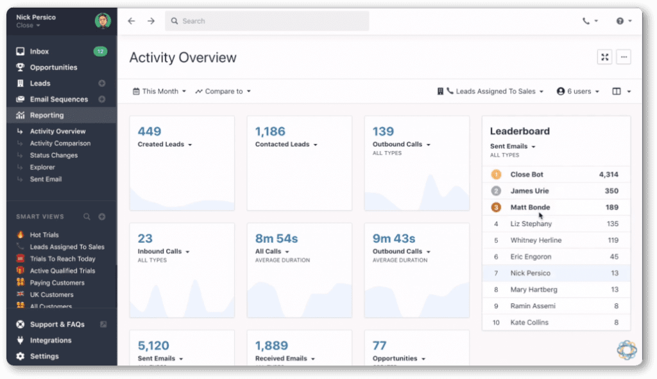The height and width of the screenshot is (379, 657).
Task: Expand the 6 users filter
Action: 577,92
